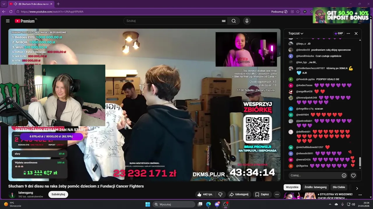Viewport: 373px width, 209px height.
Task: Open the weather widget 11°C Słonecznie
Action: pyautogui.click(x=12, y=204)
